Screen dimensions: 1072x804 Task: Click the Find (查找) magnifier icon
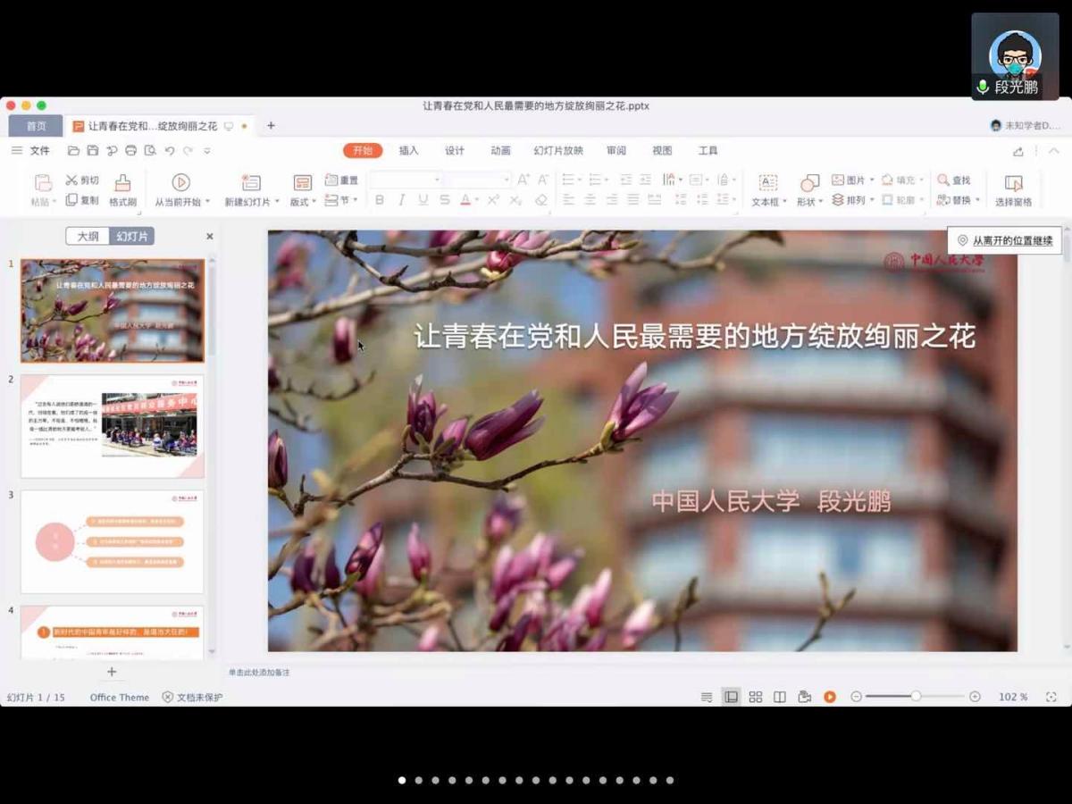pos(943,180)
